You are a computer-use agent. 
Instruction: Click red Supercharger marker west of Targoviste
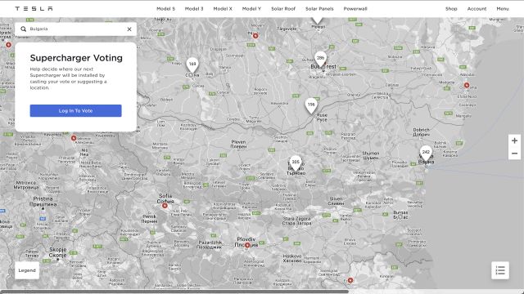click(255, 36)
